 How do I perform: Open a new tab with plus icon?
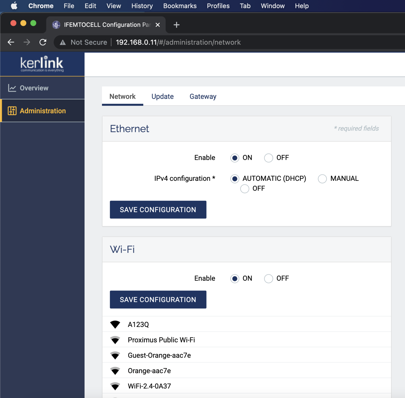176,25
